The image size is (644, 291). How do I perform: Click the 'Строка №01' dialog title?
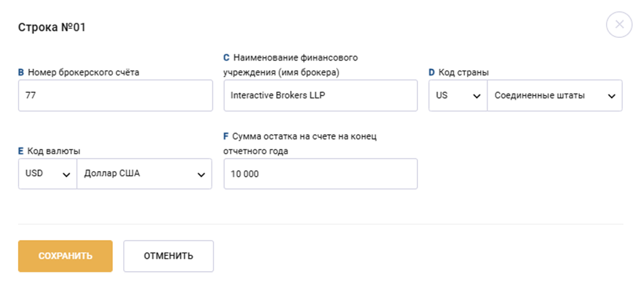[x=51, y=28]
